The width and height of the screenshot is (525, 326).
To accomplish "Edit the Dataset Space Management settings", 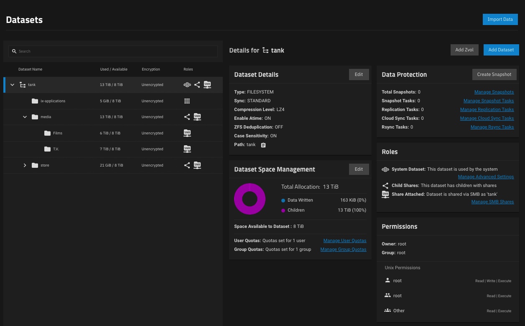I will click(x=359, y=169).
